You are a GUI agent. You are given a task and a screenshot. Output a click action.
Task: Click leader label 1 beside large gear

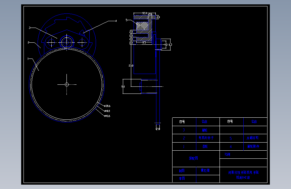(x=28, y=59)
